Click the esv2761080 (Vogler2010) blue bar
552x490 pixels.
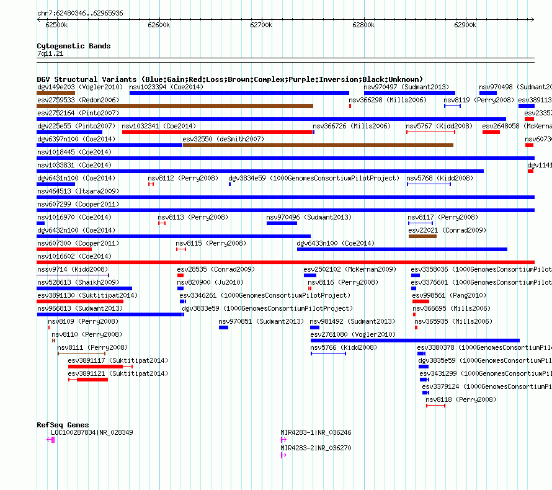pos(415,341)
